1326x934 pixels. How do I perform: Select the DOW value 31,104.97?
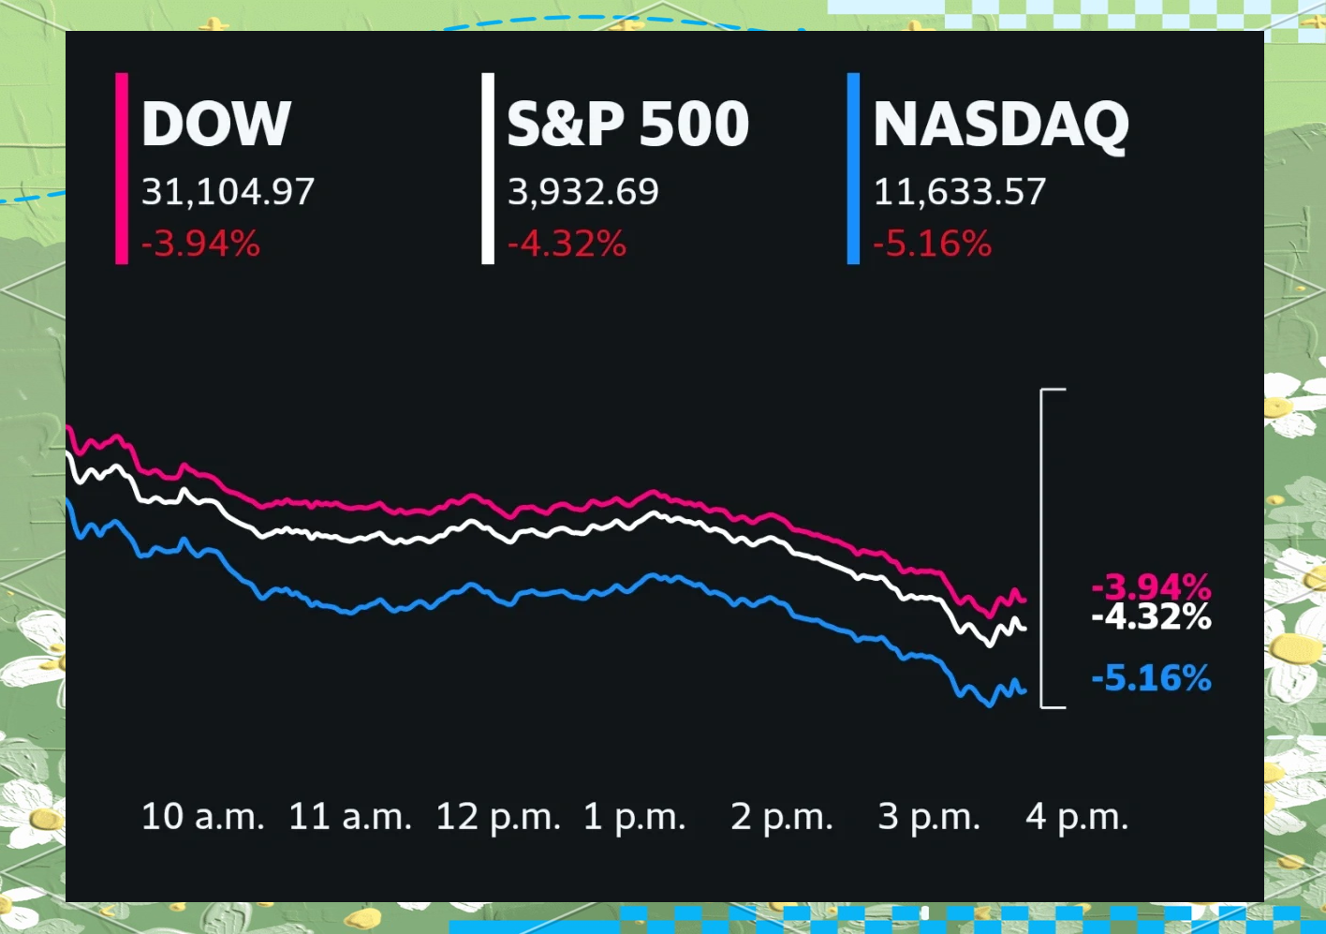(x=228, y=192)
